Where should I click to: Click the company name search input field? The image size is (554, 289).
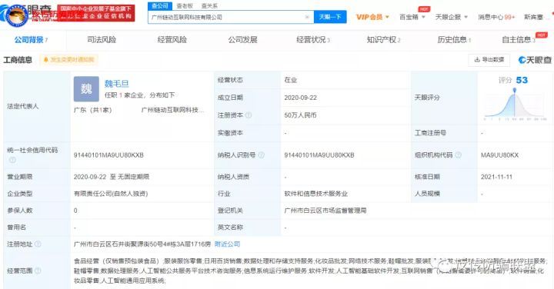tap(226, 17)
